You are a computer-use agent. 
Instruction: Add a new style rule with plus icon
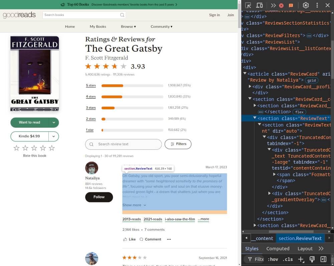click(301, 259)
